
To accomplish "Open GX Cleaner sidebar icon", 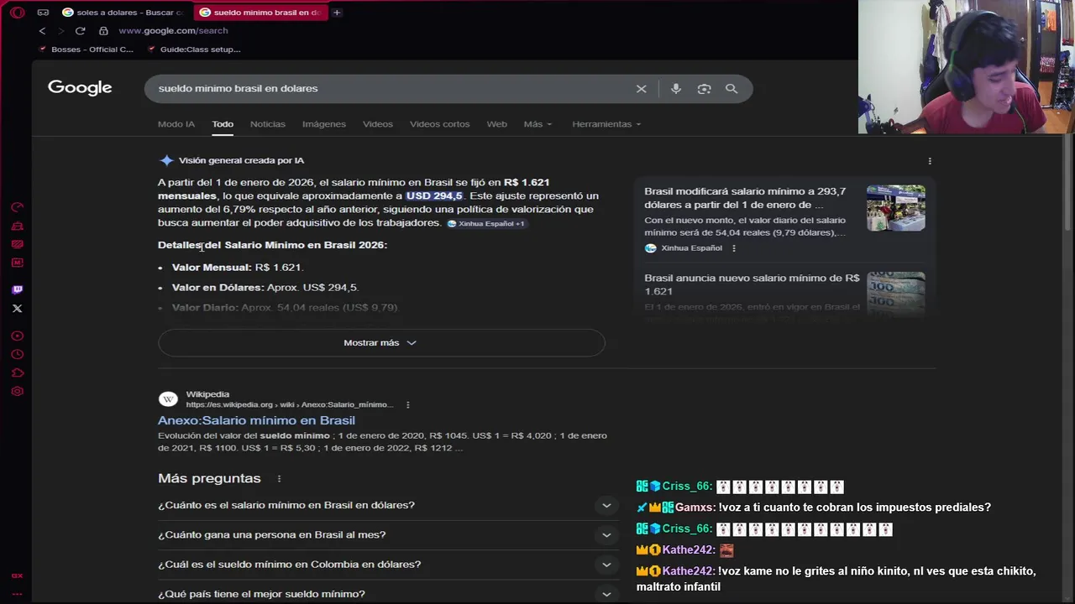I will point(17,226).
